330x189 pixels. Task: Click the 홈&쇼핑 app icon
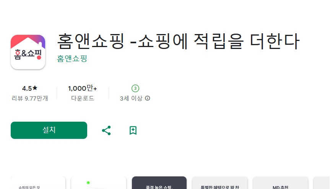coord(28,52)
